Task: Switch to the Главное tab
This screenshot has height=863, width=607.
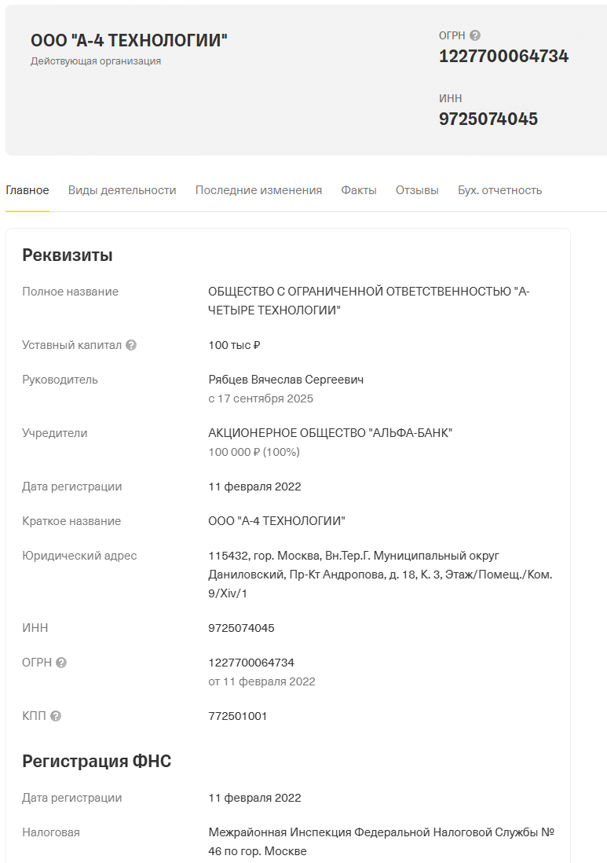Action: pyautogui.click(x=27, y=190)
